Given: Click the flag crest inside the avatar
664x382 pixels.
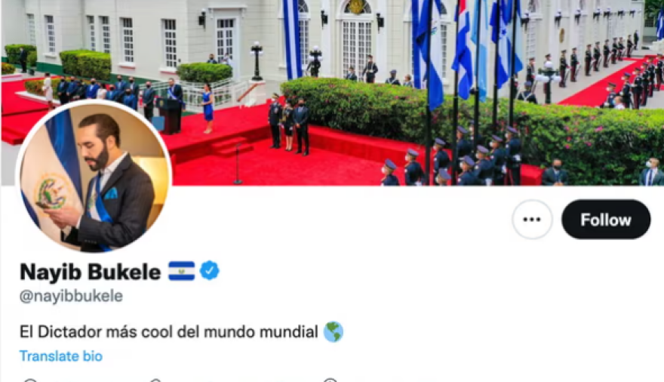Looking at the screenshot, I should [x=51, y=193].
